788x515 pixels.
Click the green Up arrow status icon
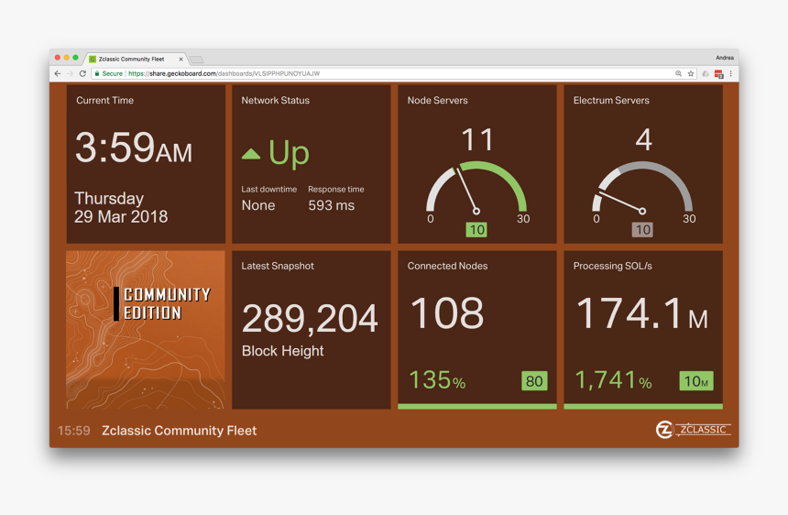tap(251, 154)
